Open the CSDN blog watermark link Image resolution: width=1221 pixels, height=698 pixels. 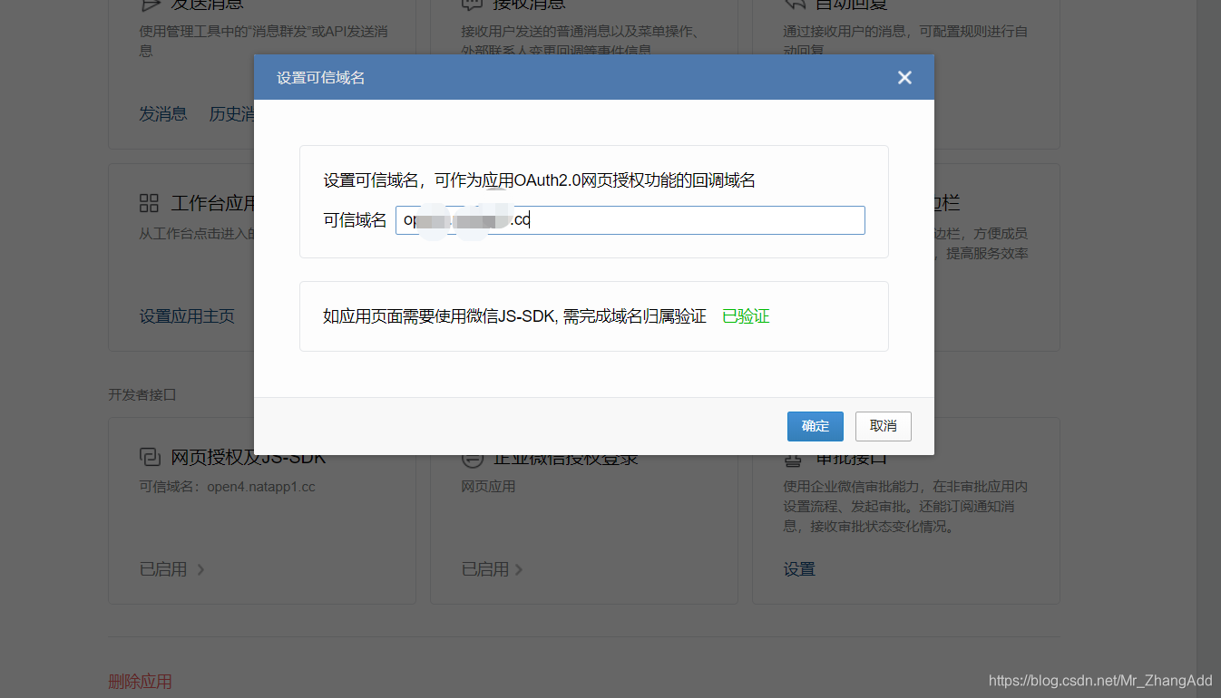point(1099,680)
